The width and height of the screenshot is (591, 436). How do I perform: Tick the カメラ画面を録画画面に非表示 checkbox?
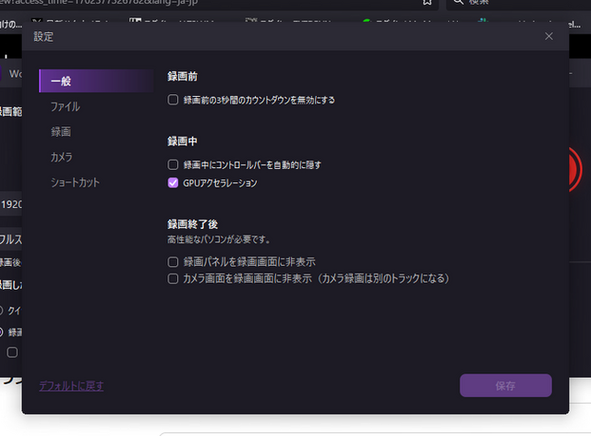(173, 278)
